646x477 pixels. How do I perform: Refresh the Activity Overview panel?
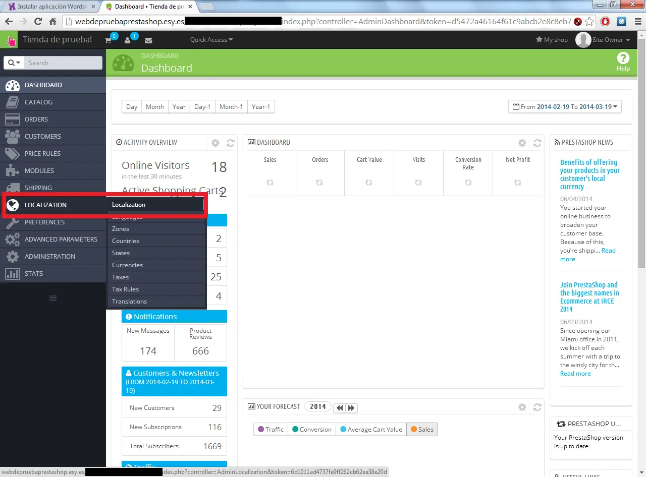231,143
